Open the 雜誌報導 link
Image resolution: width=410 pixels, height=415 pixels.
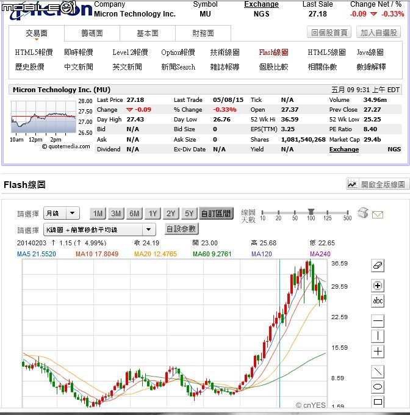click(225, 67)
